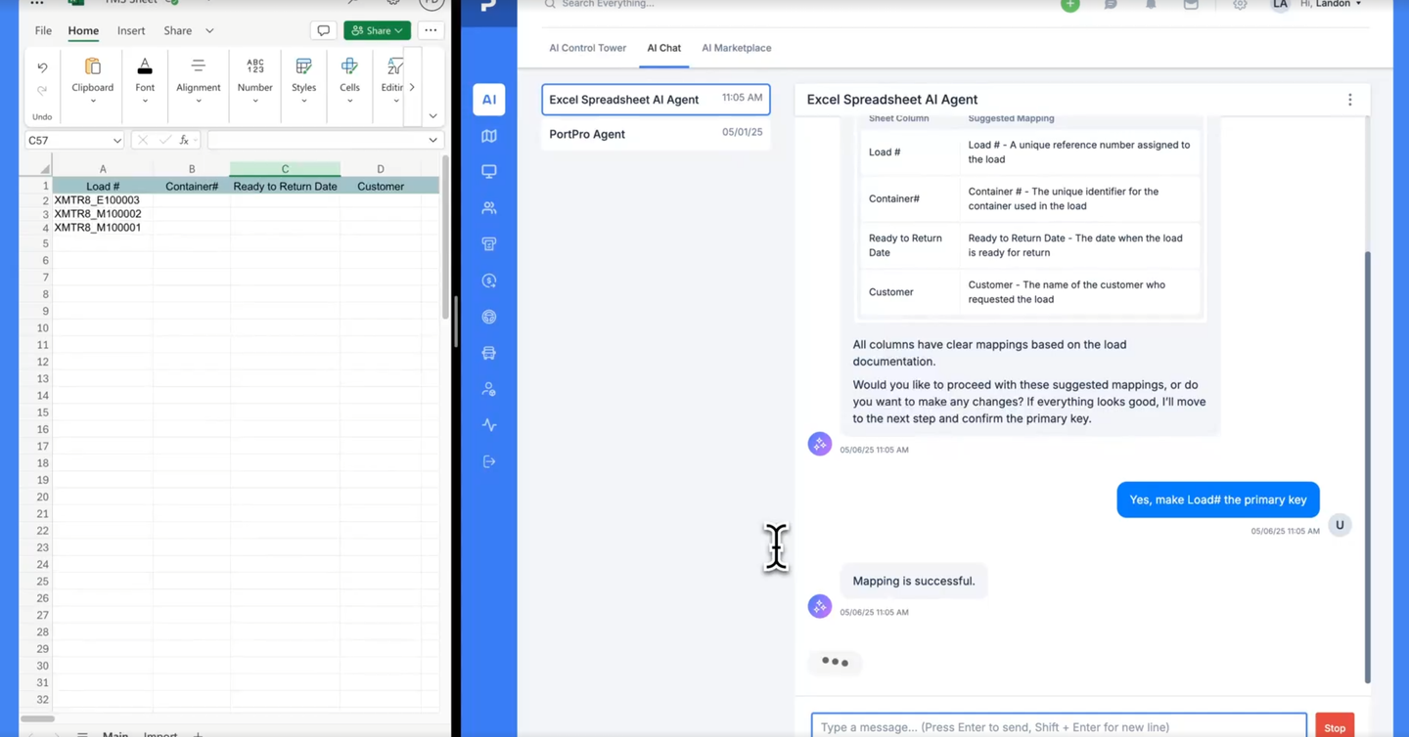The width and height of the screenshot is (1409, 737).
Task: Switch to AI Control Tower tab
Action: click(x=588, y=48)
